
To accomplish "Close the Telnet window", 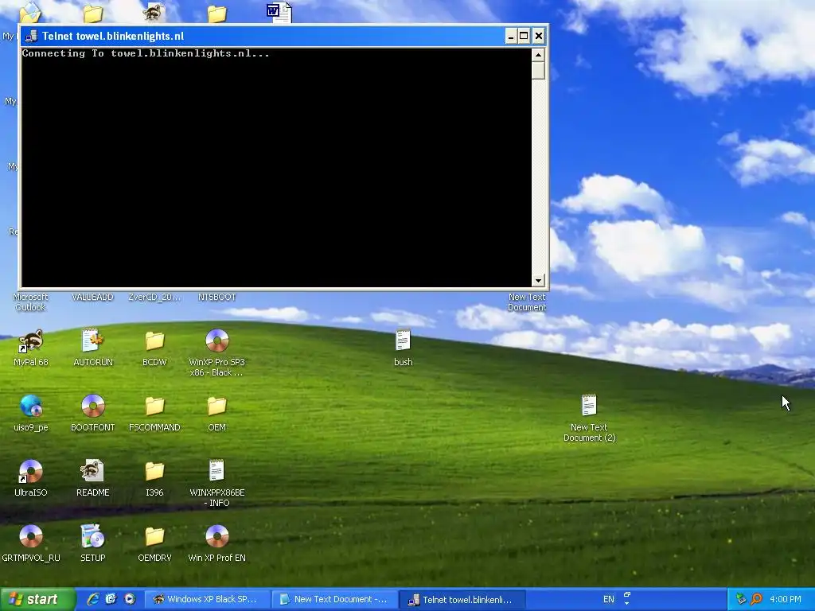I will [x=539, y=36].
